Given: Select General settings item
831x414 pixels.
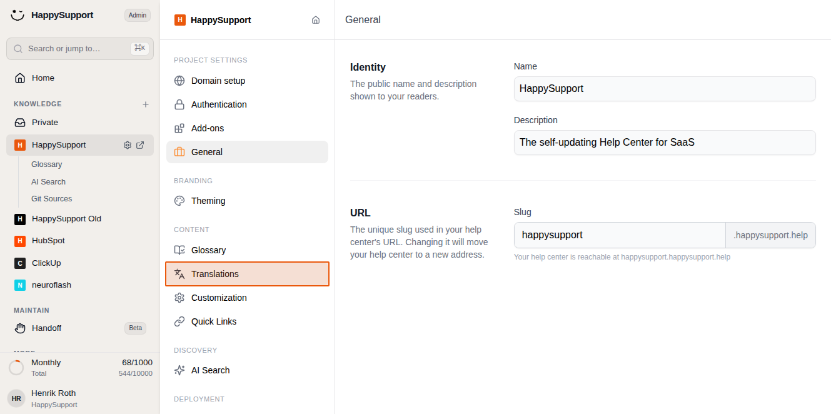Looking at the screenshot, I should click(x=247, y=152).
